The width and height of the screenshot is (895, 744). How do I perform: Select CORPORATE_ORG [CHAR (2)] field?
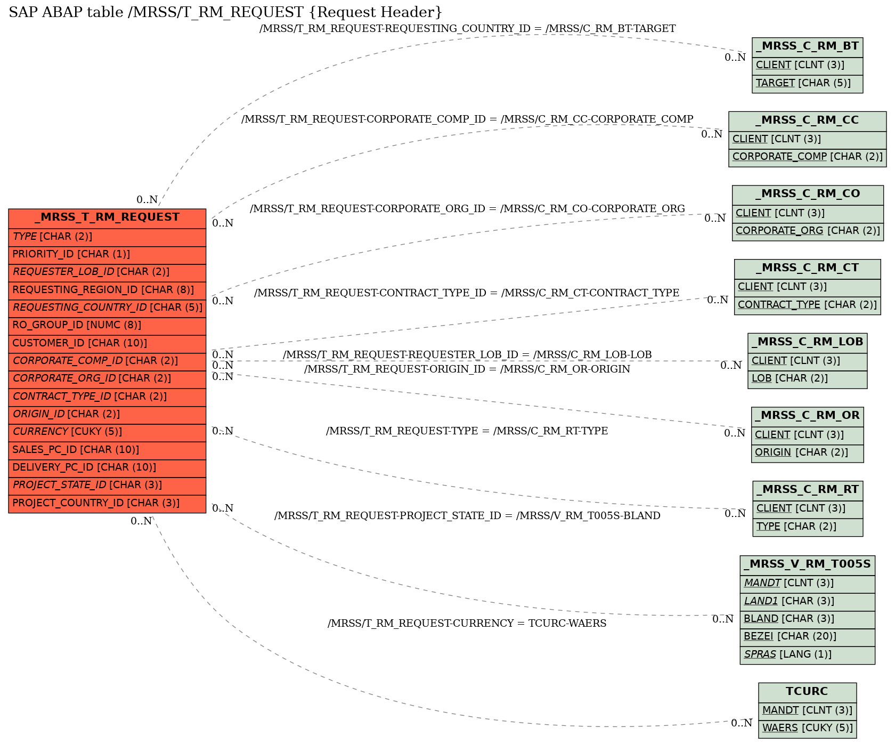[807, 231]
